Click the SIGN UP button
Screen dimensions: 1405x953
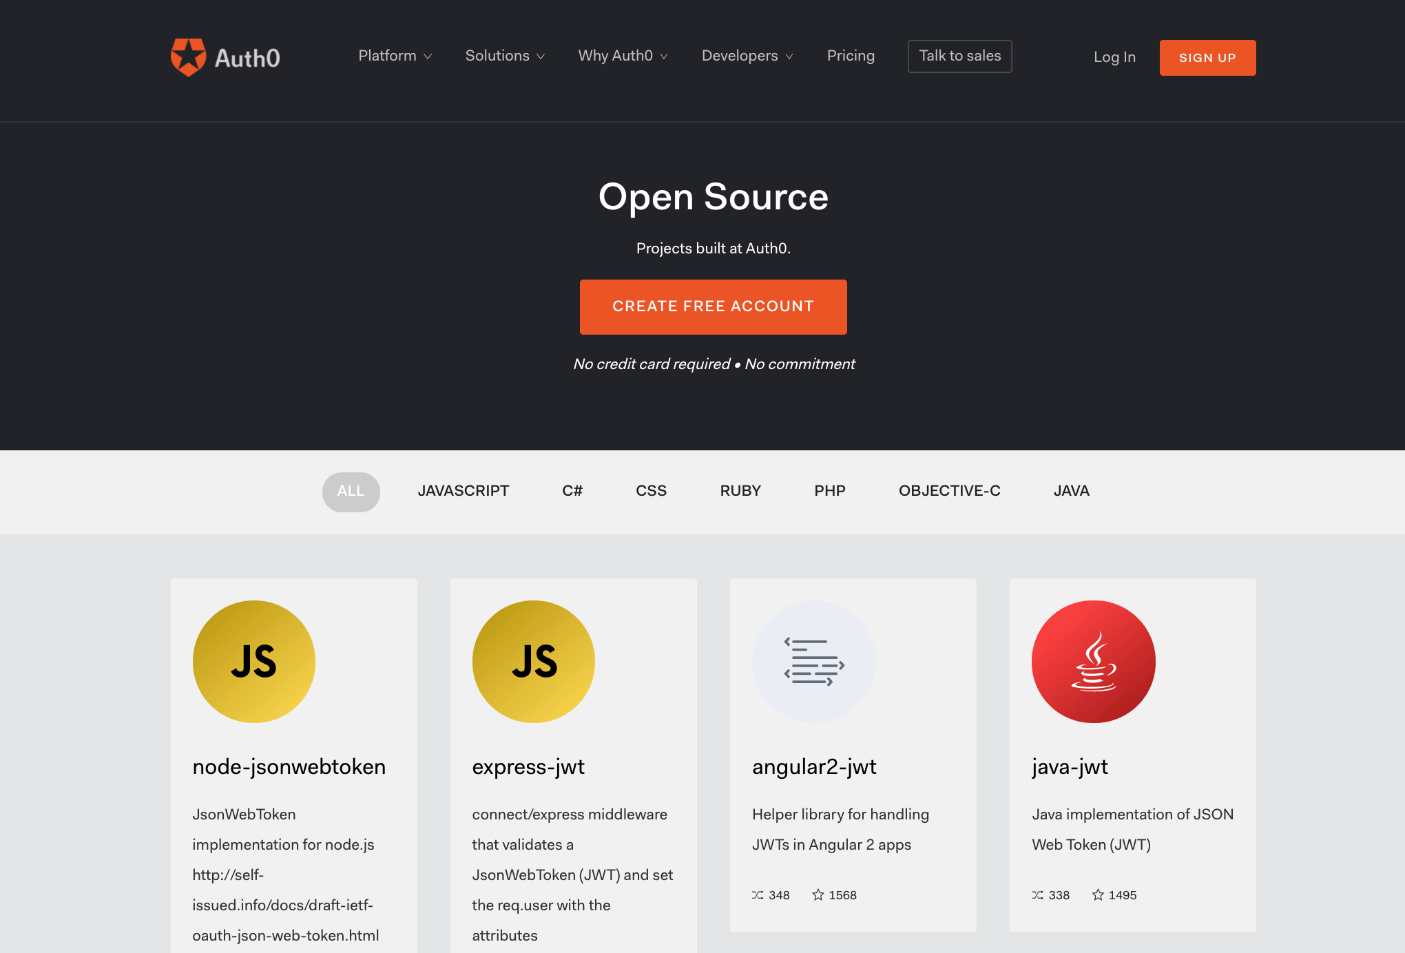click(x=1207, y=58)
